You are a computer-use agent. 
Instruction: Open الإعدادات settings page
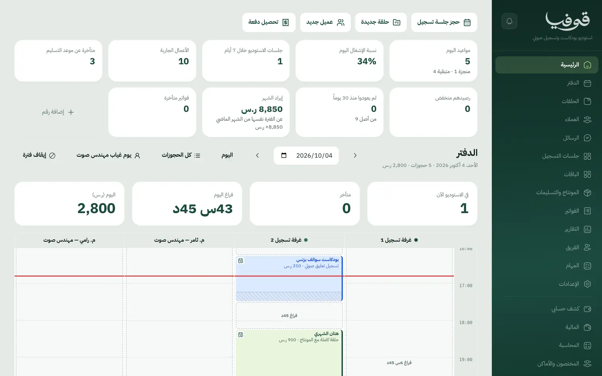pyautogui.click(x=547, y=284)
